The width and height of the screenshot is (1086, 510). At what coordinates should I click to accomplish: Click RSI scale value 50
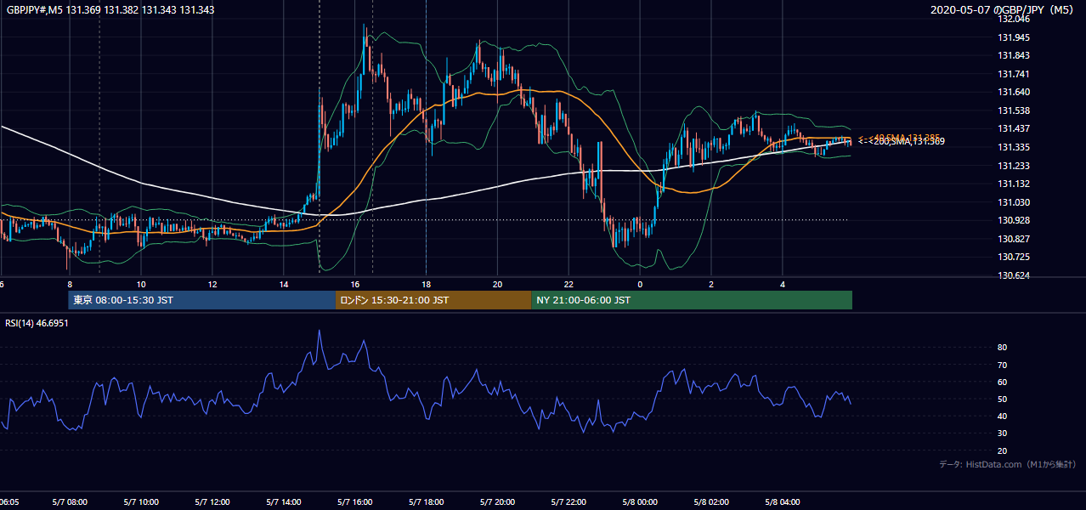pos(1002,399)
